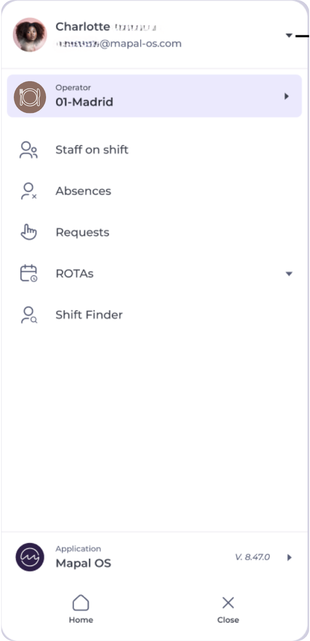Expand the user account dropdown arrow
The image size is (310, 641).
coord(289,36)
